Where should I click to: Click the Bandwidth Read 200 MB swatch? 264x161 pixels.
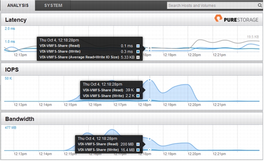click(138, 144)
